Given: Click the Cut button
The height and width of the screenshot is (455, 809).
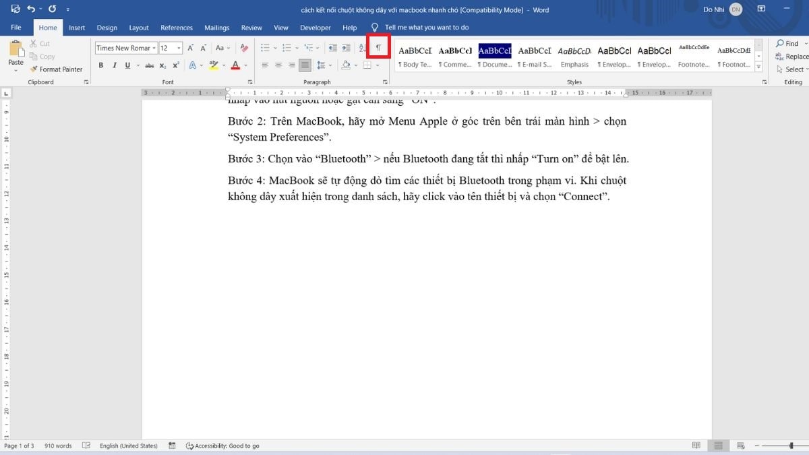Looking at the screenshot, I should [x=40, y=44].
